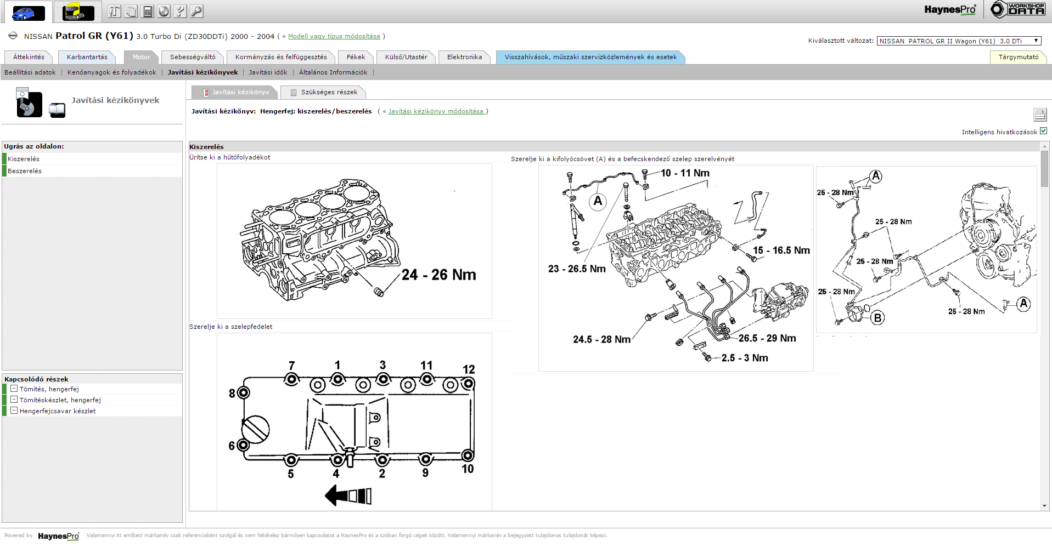Open help question mark icon

click(x=180, y=11)
